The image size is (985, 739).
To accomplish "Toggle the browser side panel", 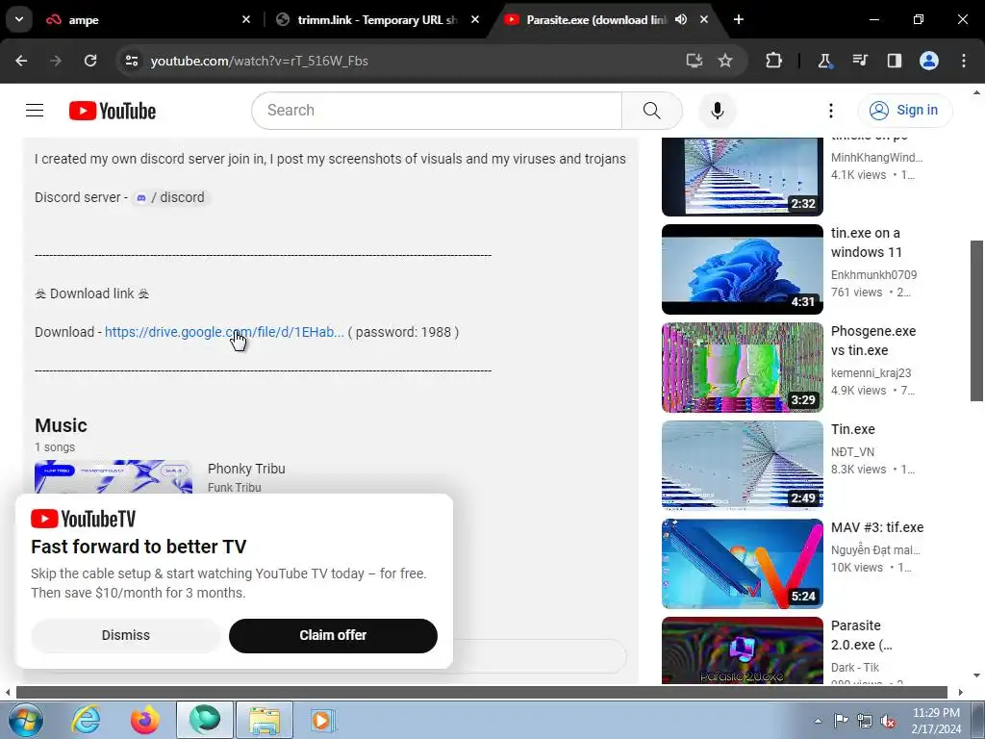I will tap(895, 61).
